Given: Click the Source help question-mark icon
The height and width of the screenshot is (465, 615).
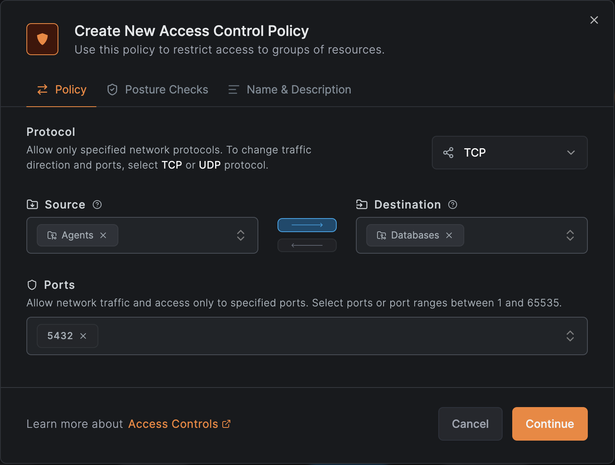Looking at the screenshot, I should (97, 205).
